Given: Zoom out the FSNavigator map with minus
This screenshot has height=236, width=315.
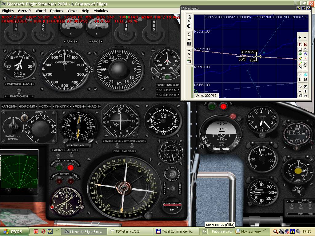Looking at the screenshot, I should tap(305, 37).
